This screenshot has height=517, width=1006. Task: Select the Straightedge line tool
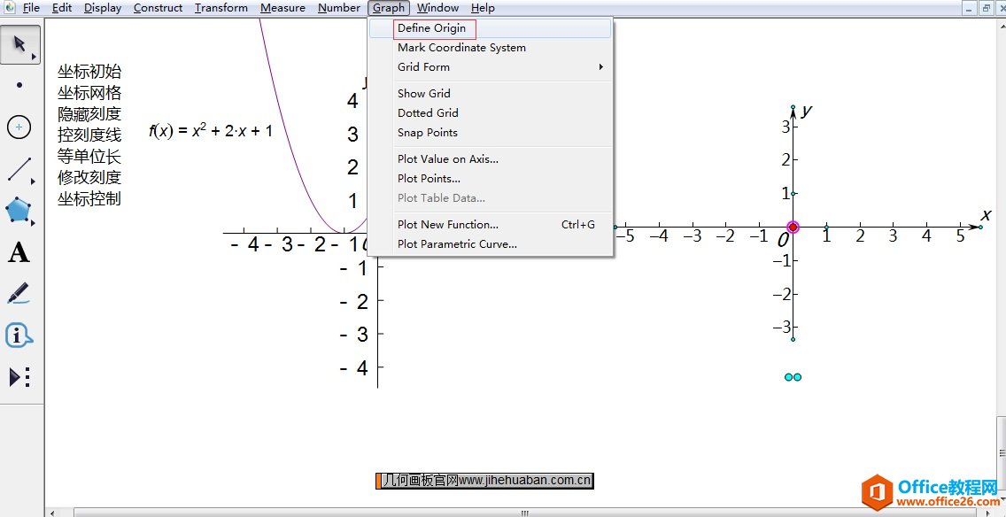(x=19, y=169)
